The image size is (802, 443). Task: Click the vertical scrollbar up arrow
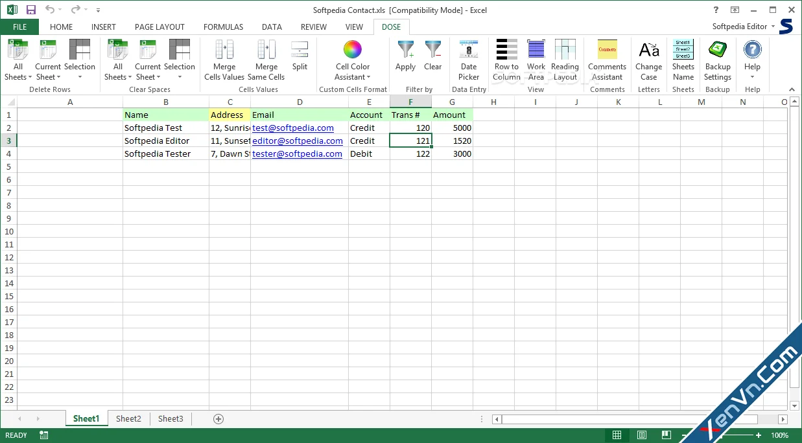pyautogui.click(x=796, y=102)
